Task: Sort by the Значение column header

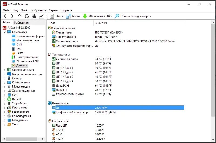Action: (x=139, y=23)
